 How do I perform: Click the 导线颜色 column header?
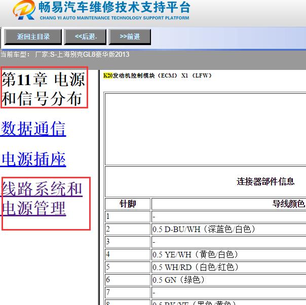pyautogui.click(x=289, y=204)
